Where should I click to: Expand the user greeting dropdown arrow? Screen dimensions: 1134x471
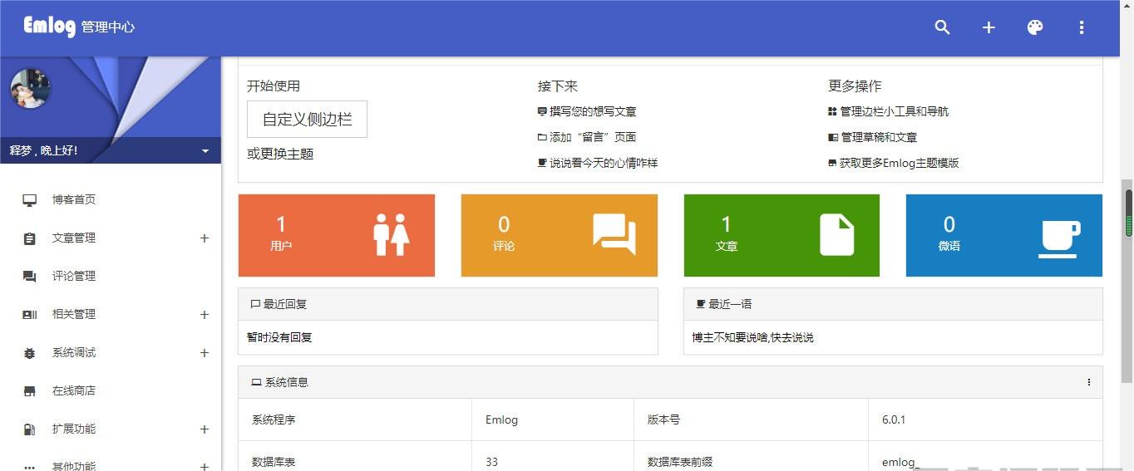(205, 151)
